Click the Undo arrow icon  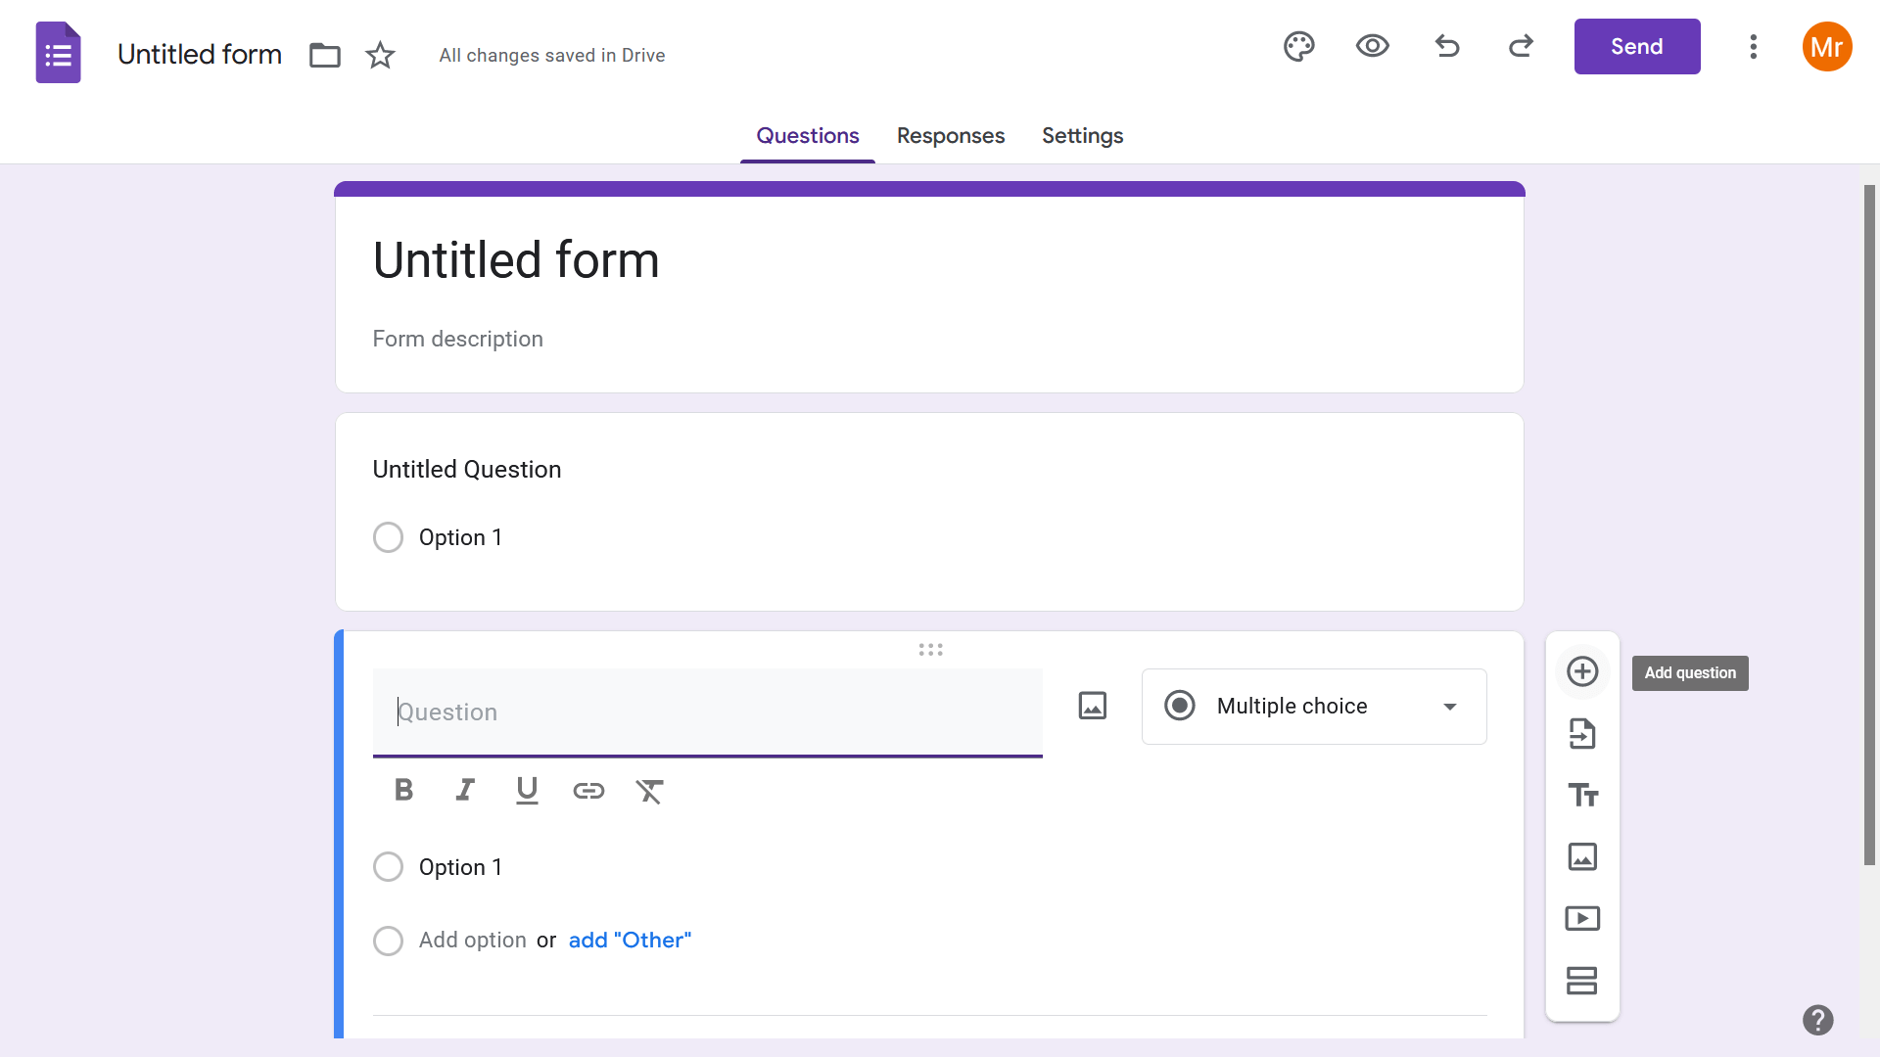pyautogui.click(x=1446, y=46)
